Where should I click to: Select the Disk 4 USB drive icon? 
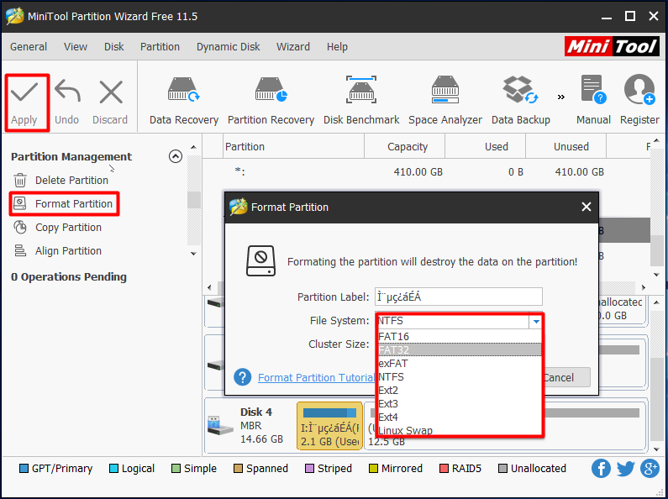click(220, 426)
